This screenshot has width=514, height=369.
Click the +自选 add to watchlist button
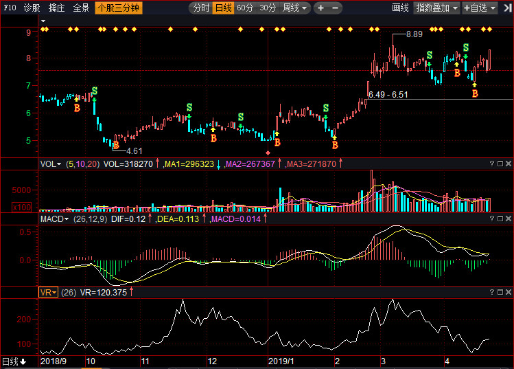click(x=480, y=8)
